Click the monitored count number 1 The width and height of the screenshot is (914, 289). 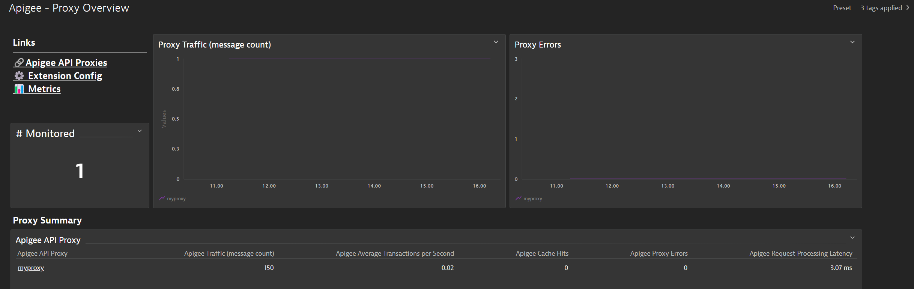pyautogui.click(x=80, y=171)
